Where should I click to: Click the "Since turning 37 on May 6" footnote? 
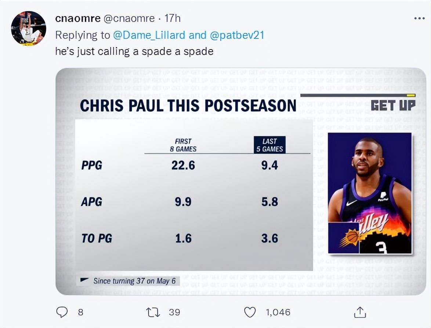134,281
